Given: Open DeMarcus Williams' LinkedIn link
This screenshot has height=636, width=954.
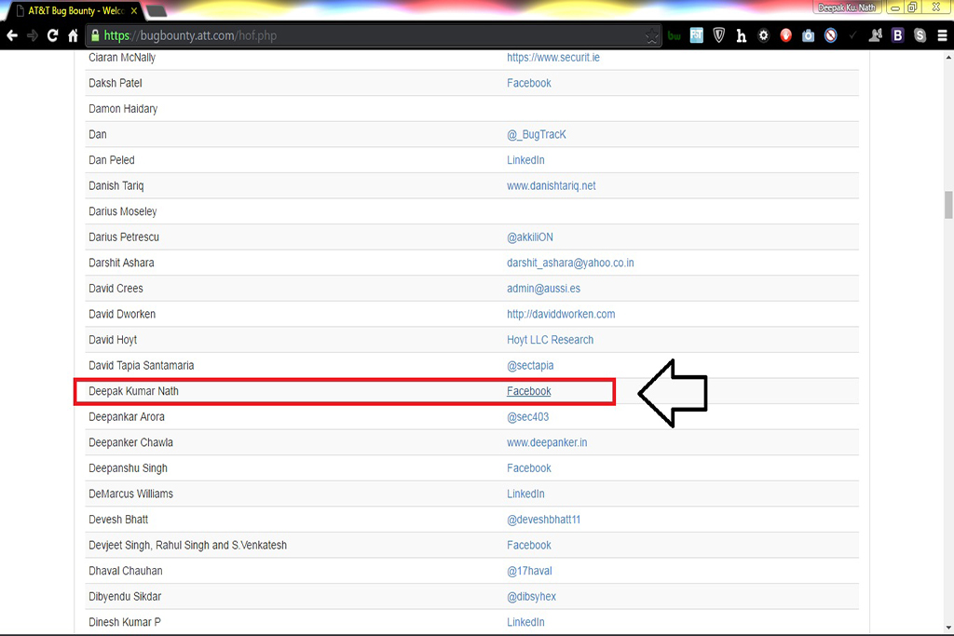Looking at the screenshot, I should coord(525,494).
